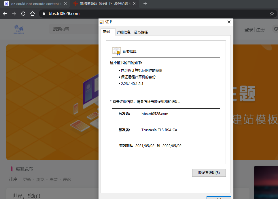Click the 最新发布 heading
The image size is (278, 199).
pos(24,169)
